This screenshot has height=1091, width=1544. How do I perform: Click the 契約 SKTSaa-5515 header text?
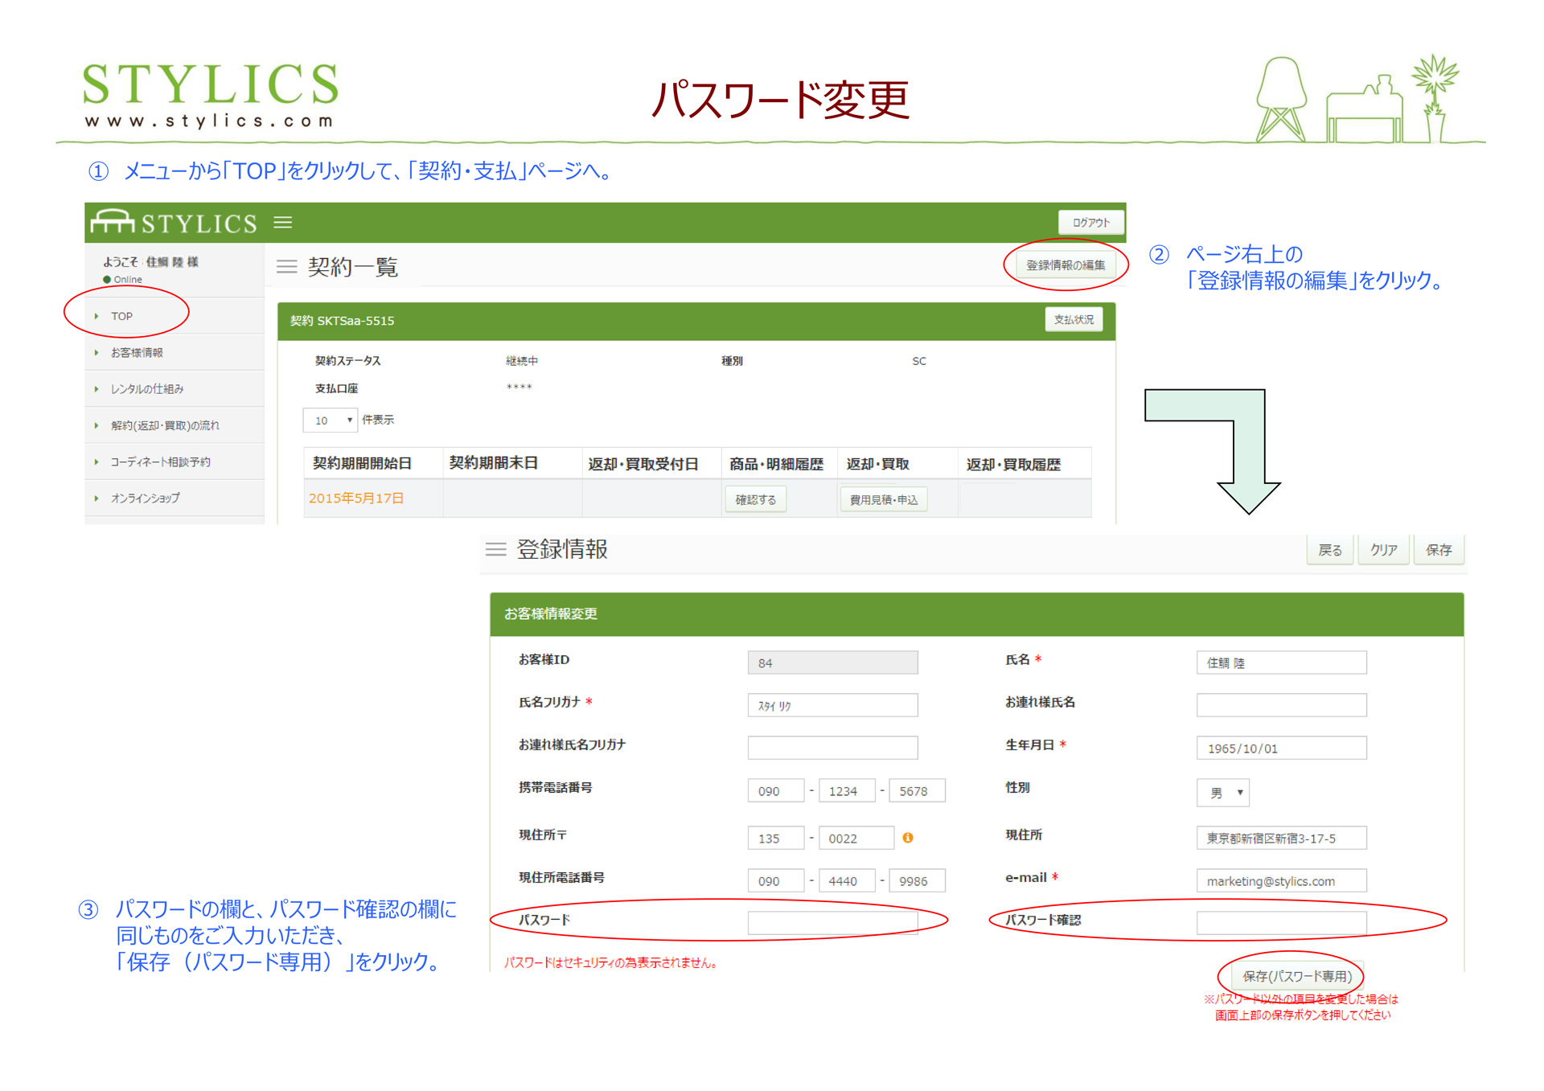coord(342,320)
